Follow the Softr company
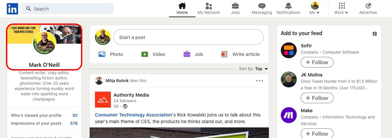 pos(317,62)
